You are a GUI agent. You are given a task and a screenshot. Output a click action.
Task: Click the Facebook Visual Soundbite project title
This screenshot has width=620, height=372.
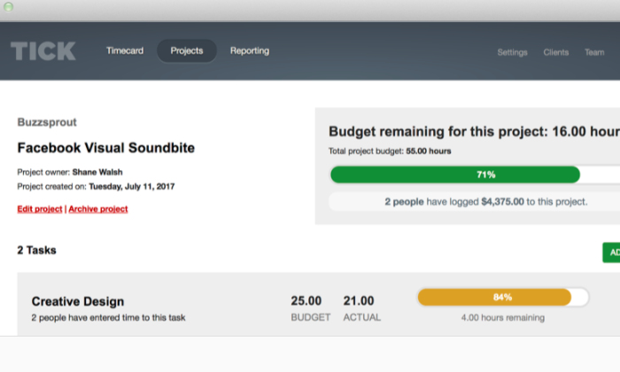point(106,147)
